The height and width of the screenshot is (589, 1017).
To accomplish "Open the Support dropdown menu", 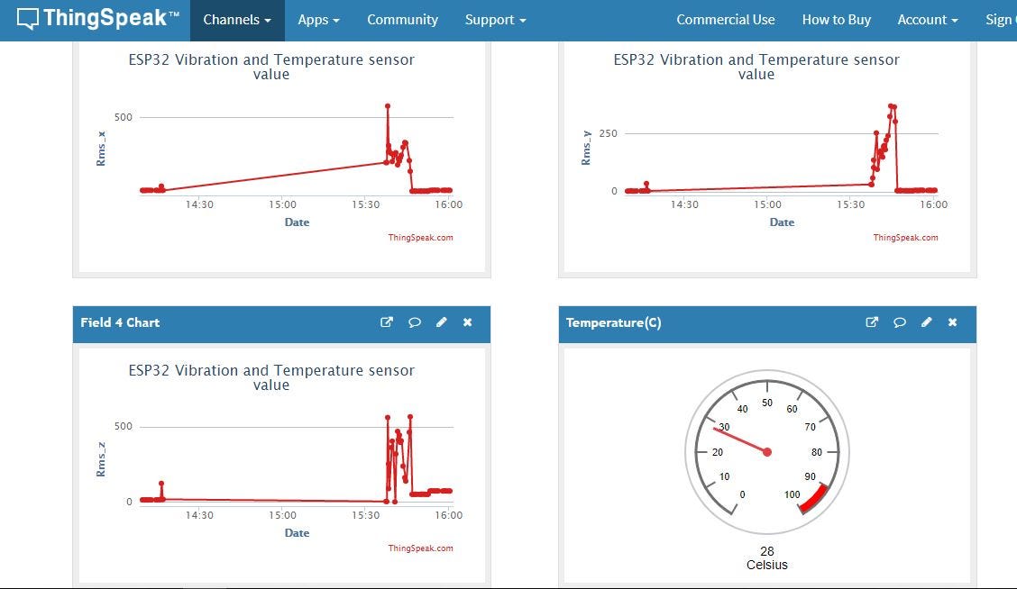I will (494, 19).
